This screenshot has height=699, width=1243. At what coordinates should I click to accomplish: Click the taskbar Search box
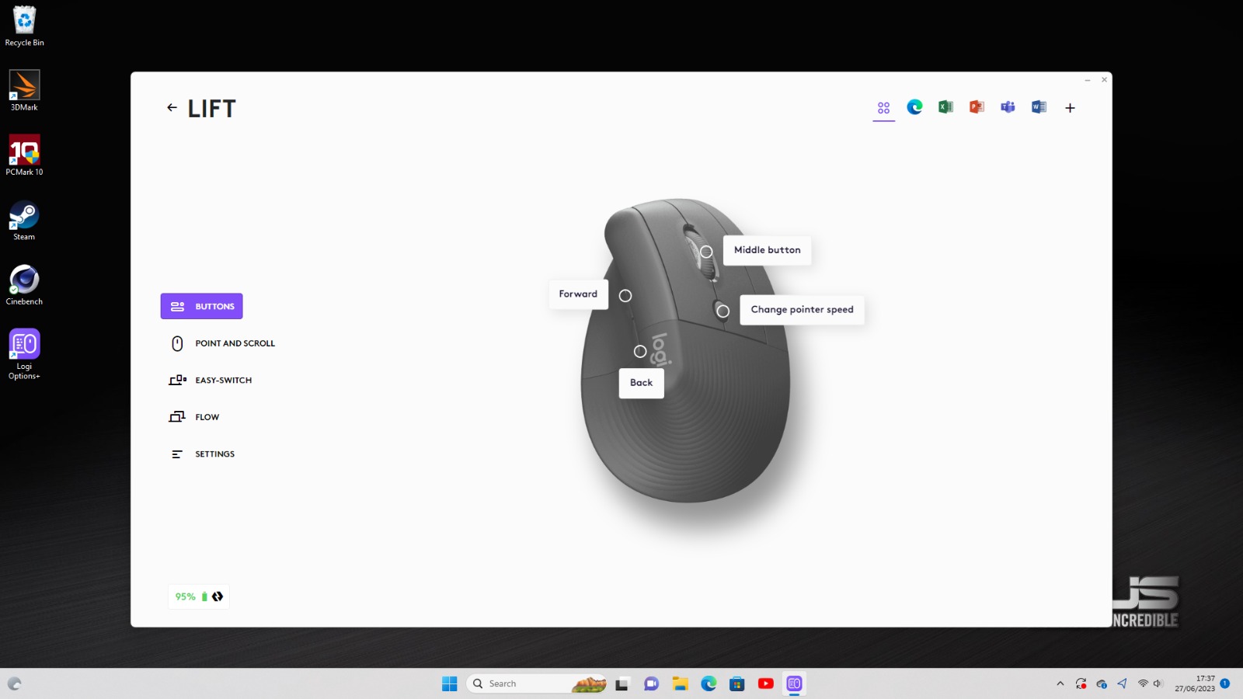coord(537,683)
